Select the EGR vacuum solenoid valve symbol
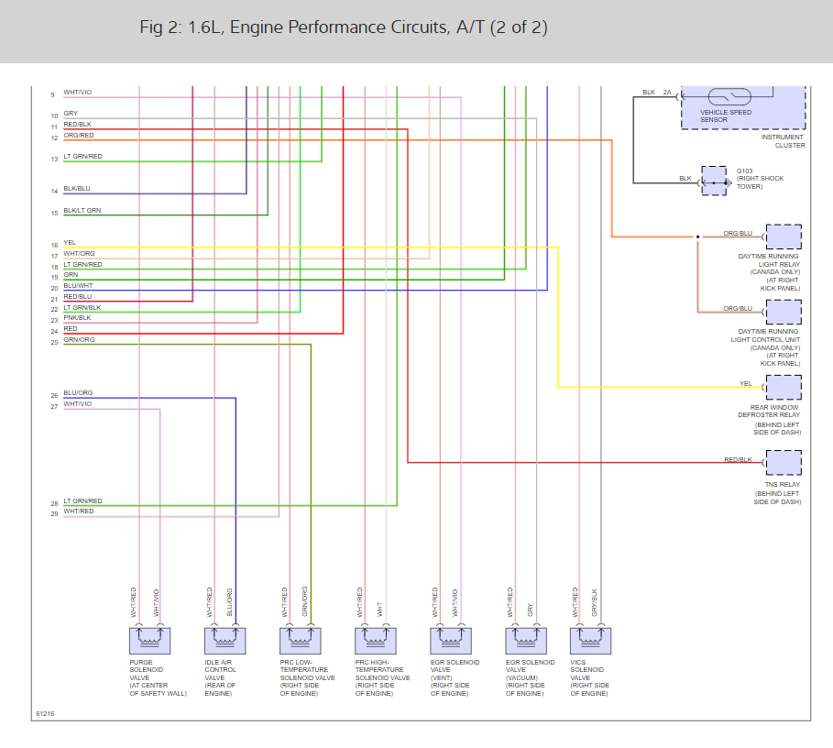The image size is (833, 748). (x=526, y=641)
